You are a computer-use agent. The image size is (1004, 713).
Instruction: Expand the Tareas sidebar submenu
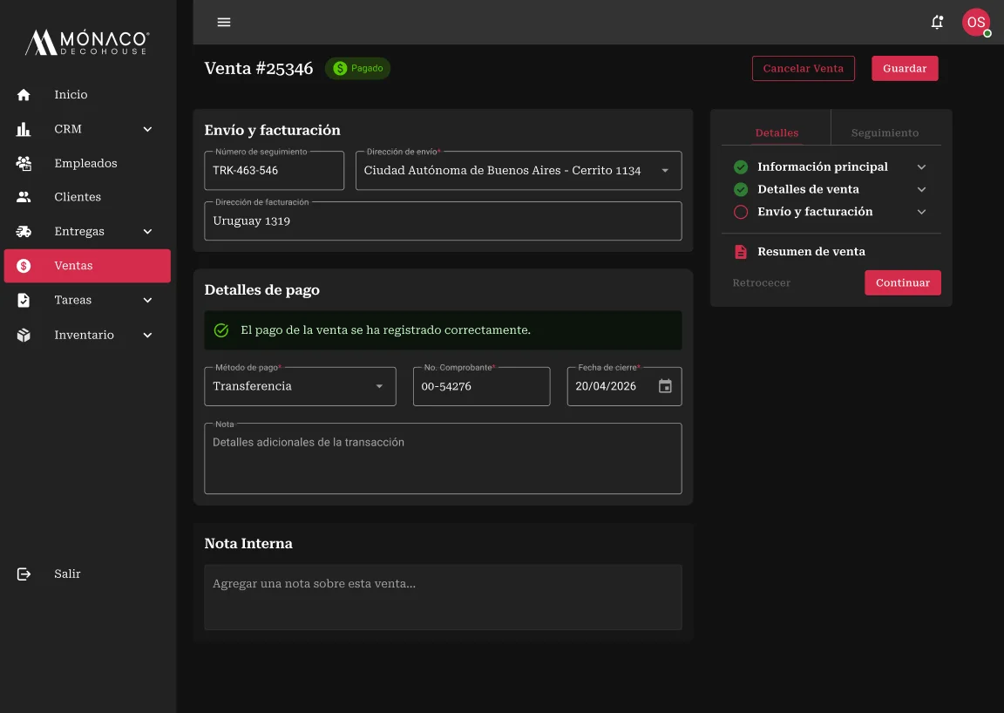click(147, 300)
